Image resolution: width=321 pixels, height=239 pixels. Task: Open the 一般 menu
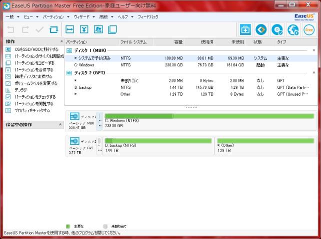[10, 17]
